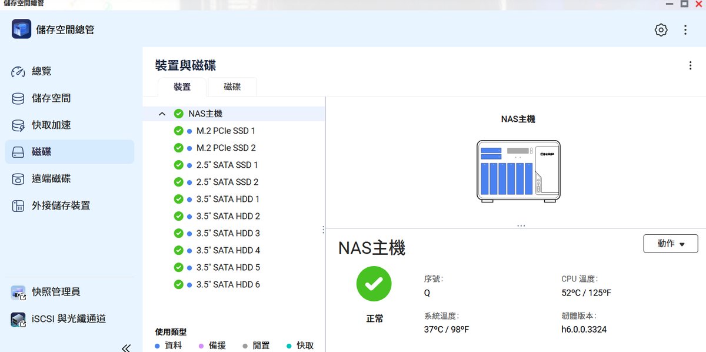Screen dimensions: 706x352
Task: Click the QNAP NAS device illustration
Action: pos(518,171)
